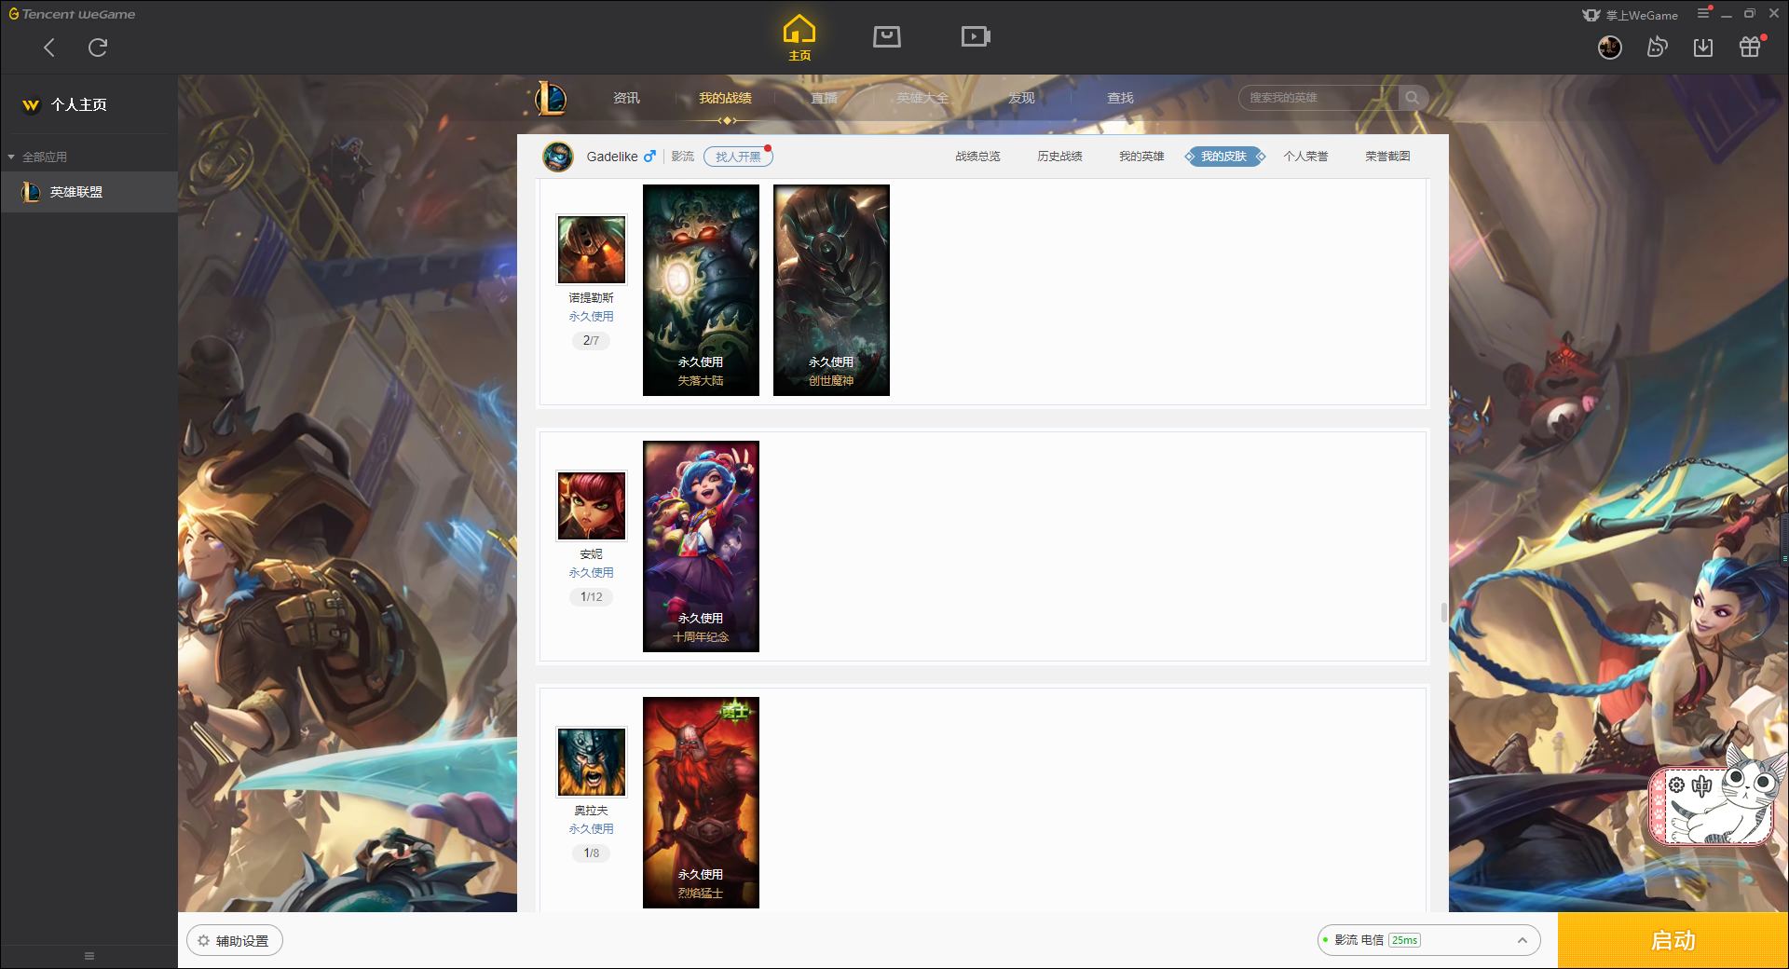Click Gadelike profile avatar
The width and height of the screenshot is (1789, 969).
click(558, 157)
